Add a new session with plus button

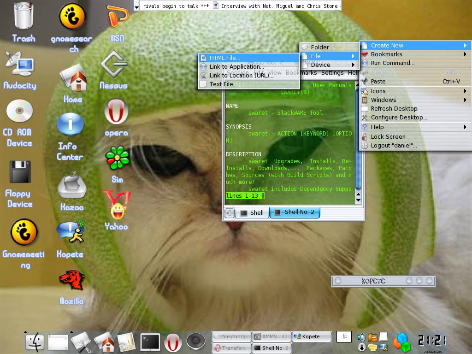230,213
